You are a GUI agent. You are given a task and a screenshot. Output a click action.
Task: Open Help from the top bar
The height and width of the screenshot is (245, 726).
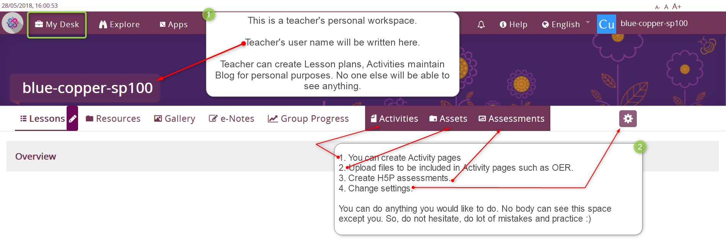coord(514,24)
